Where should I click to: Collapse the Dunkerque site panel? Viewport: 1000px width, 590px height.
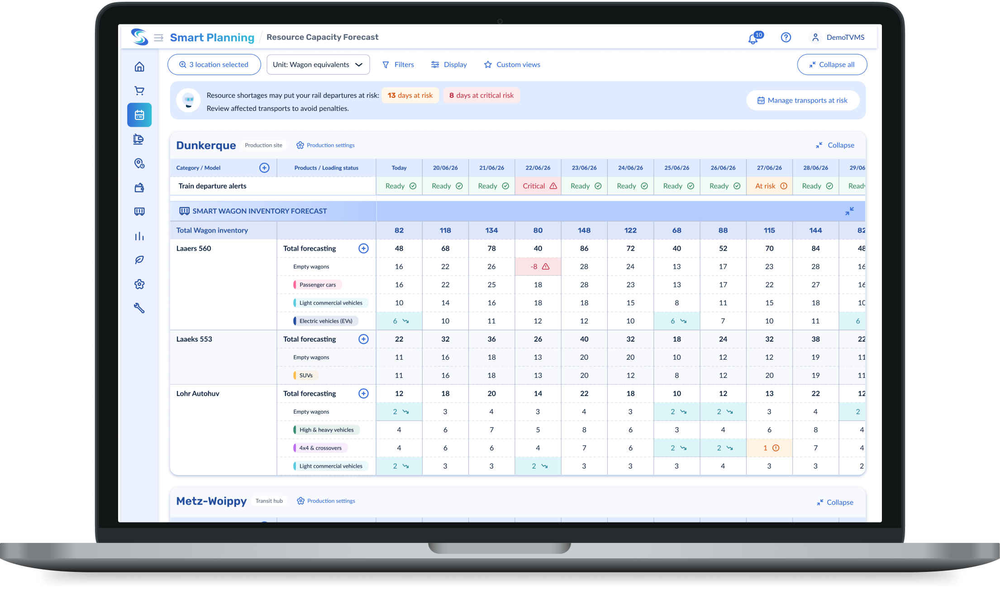(x=835, y=145)
